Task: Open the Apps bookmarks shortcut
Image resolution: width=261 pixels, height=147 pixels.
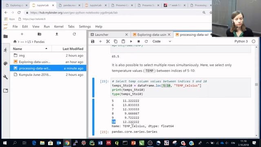Action: 10,19
